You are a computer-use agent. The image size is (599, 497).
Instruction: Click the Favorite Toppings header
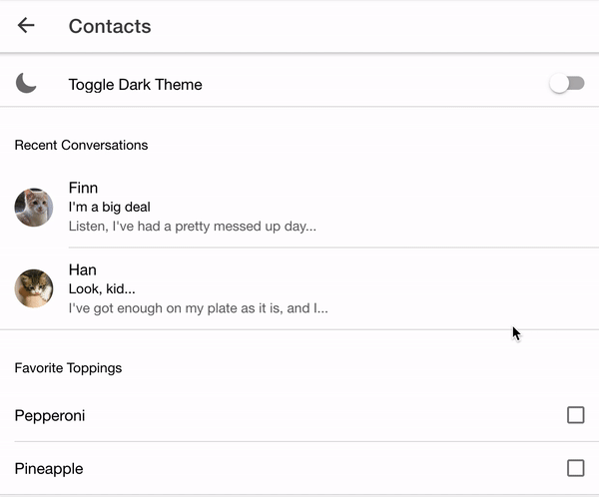tap(68, 368)
